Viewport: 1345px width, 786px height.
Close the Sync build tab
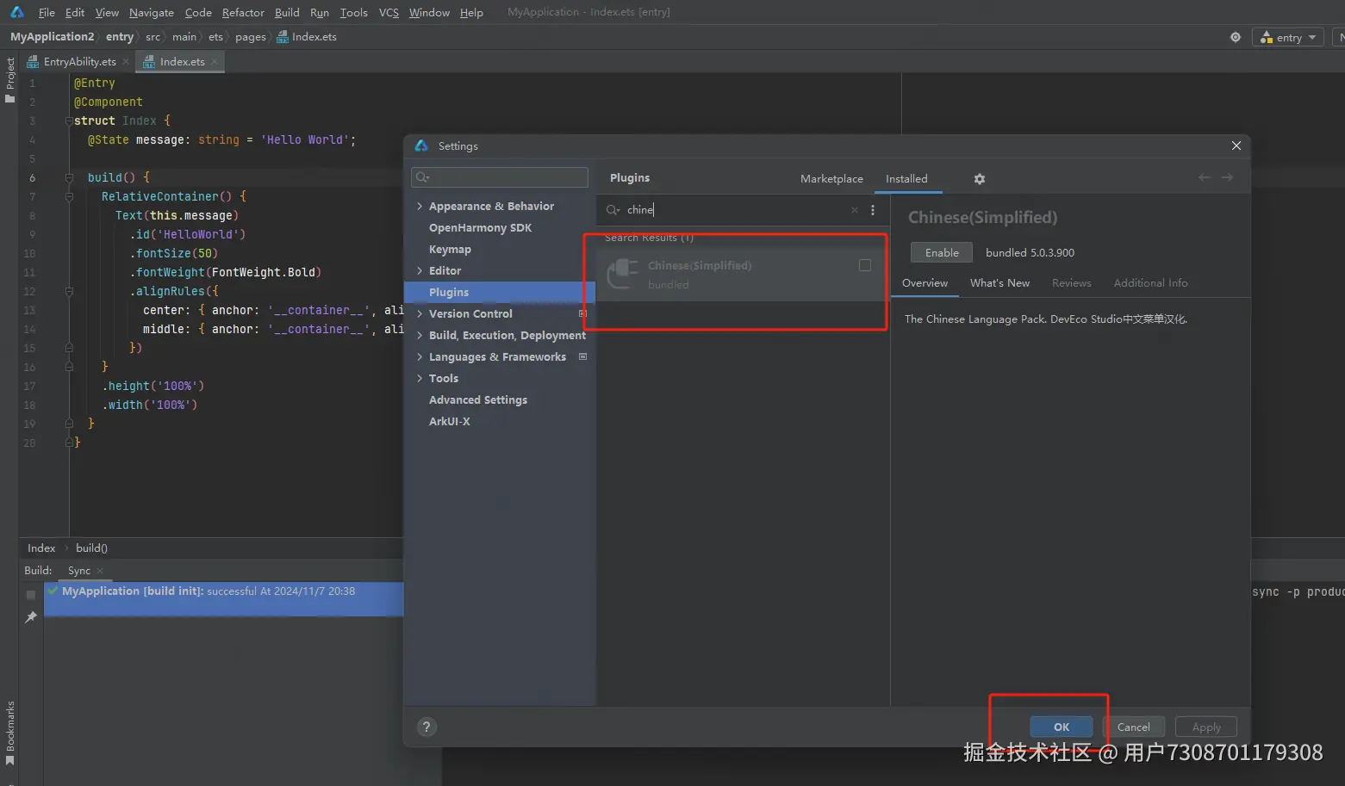click(100, 571)
